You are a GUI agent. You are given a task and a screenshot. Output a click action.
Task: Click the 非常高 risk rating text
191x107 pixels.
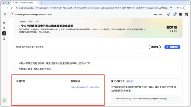pos(172,28)
